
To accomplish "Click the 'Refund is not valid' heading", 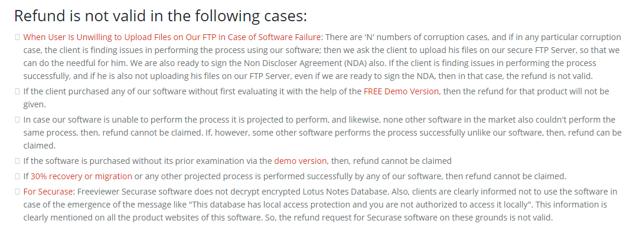I will (161, 16).
